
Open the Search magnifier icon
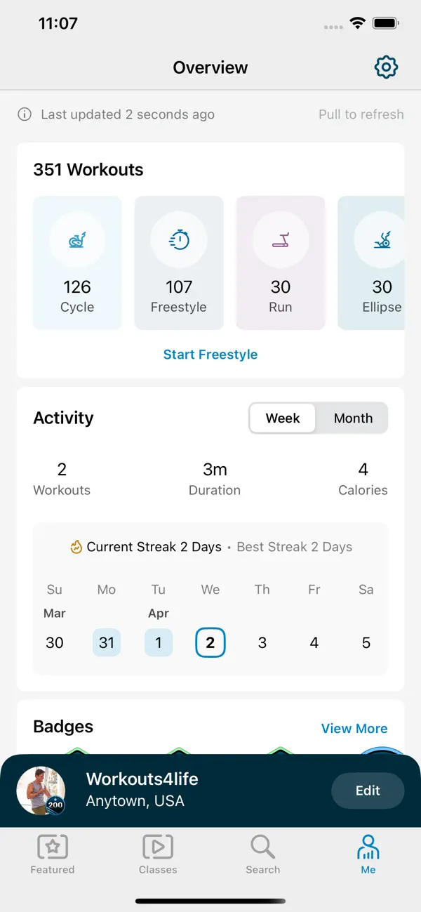click(262, 848)
